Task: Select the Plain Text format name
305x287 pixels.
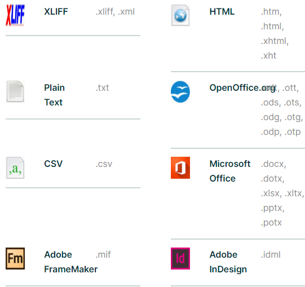Action: [x=54, y=95]
